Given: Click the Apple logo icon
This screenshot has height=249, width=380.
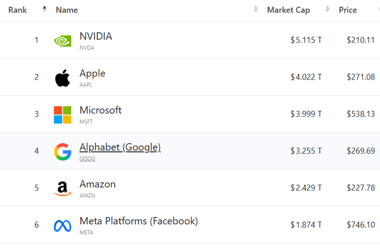Looking at the screenshot, I should pos(63,78).
